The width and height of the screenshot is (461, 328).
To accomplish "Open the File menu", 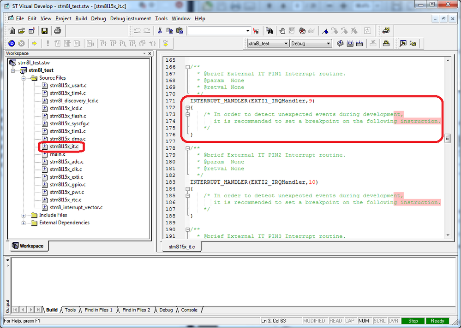I will tap(20, 18).
